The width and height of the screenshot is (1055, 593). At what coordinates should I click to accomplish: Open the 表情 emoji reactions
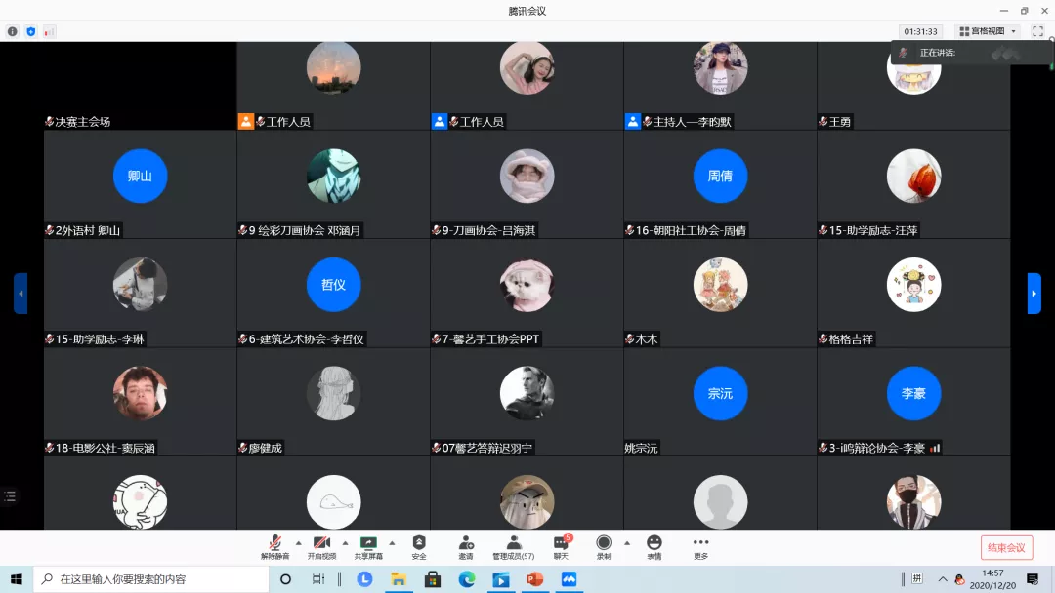click(x=654, y=546)
